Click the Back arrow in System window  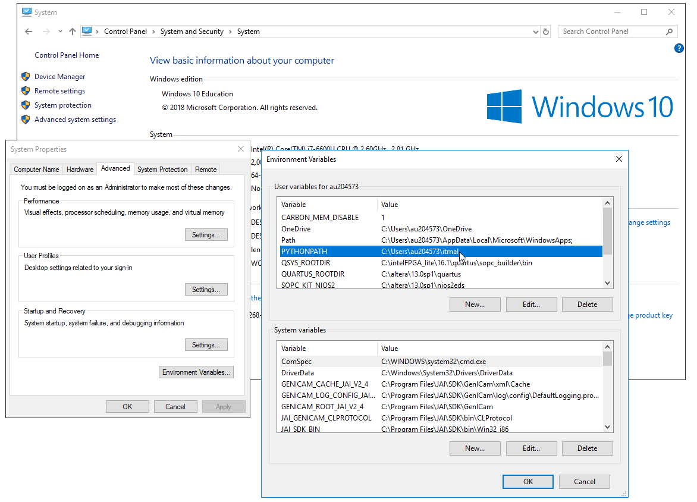tap(29, 32)
